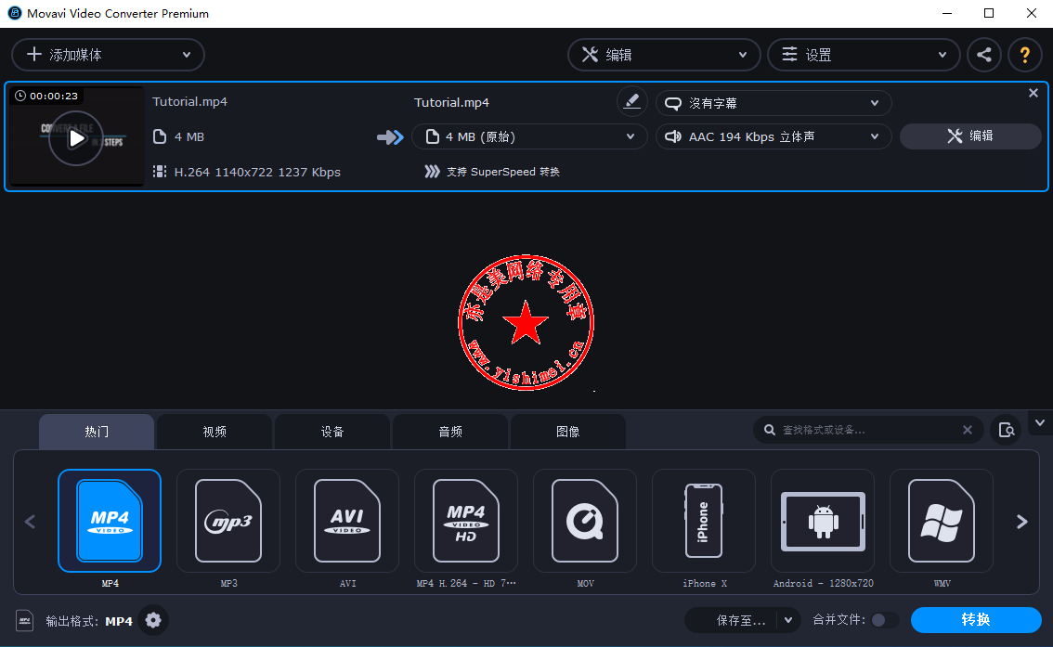Choose the MP4 H.264 HD format icon

(x=466, y=521)
